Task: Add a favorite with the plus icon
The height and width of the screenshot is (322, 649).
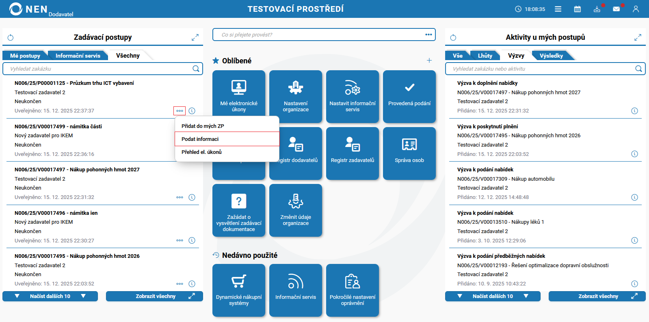Action: tap(429, 61)
